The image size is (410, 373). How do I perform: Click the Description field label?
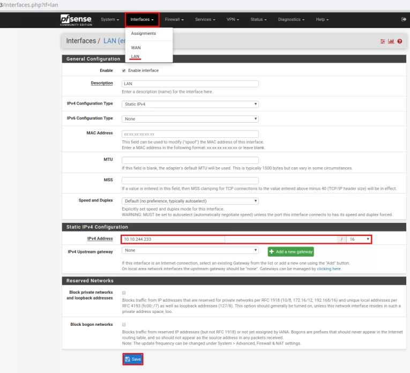point(102,83)
